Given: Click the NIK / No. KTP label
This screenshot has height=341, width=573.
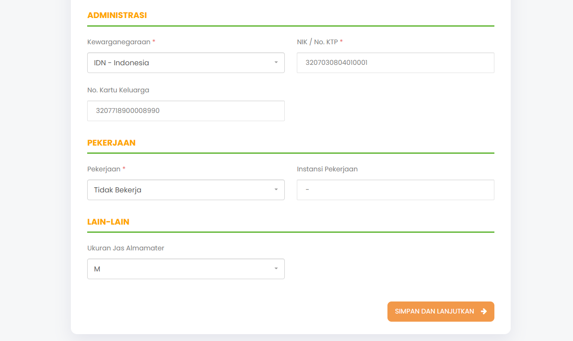Looking at the screenshot, I should tap(317, 42).
